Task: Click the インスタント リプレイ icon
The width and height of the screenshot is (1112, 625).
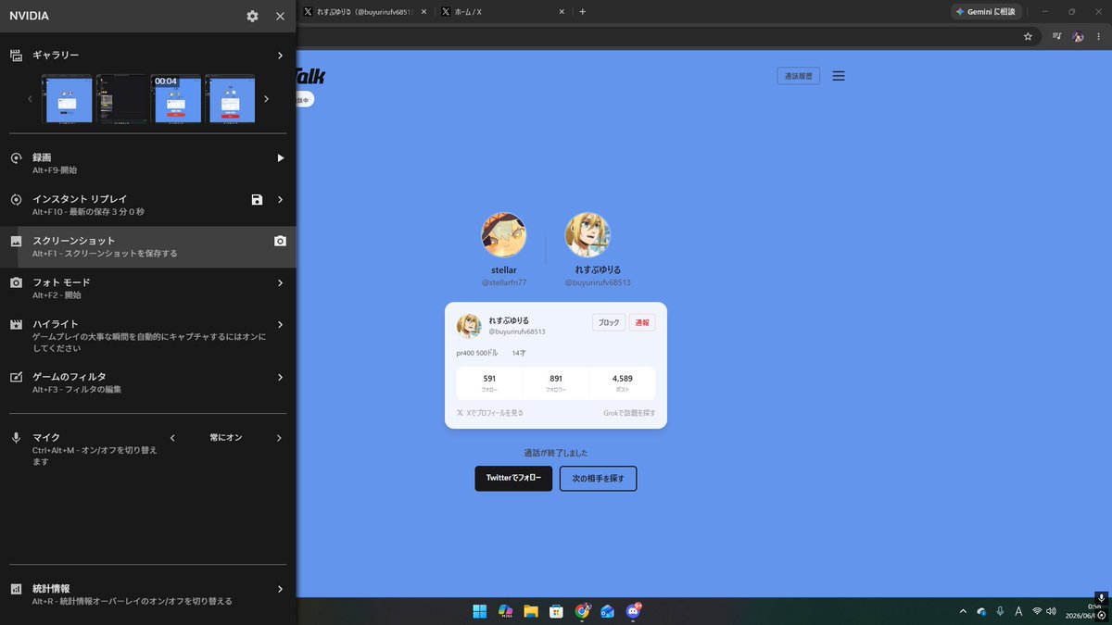Action: pyautogui.click(x=16, y=199)
